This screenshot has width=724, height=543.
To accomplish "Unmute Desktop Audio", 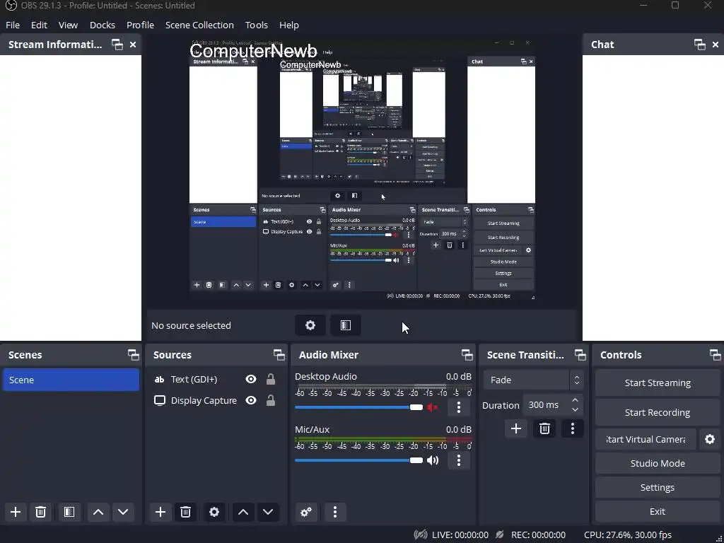I will pos(432,407).
